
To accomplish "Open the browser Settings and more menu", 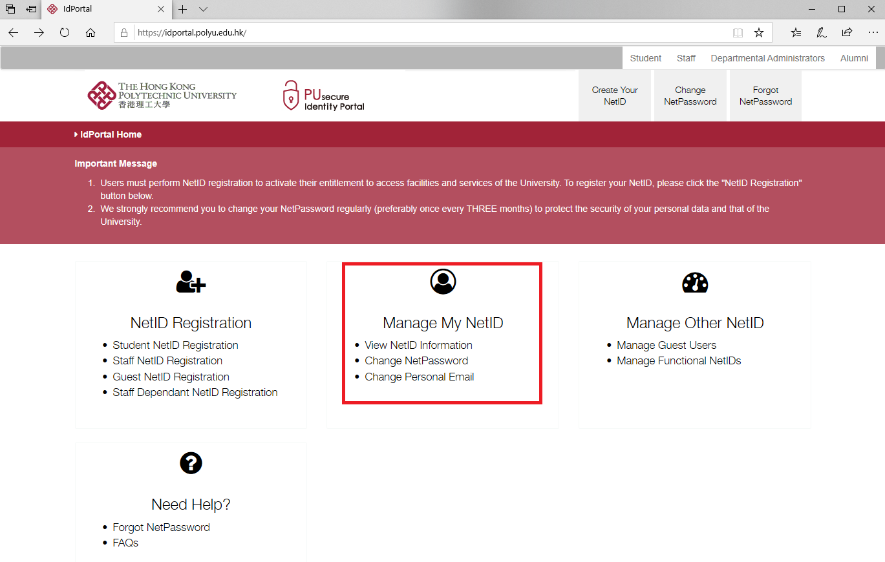I will coord(873,32).
